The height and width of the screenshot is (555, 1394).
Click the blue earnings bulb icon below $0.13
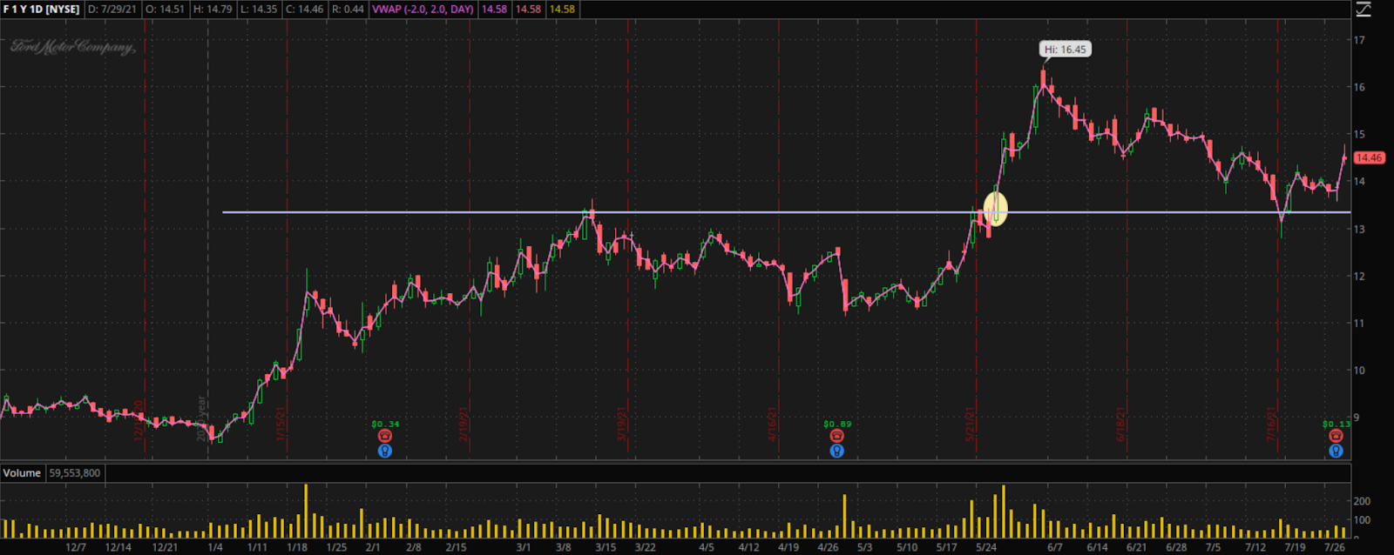click(1336, 451)
